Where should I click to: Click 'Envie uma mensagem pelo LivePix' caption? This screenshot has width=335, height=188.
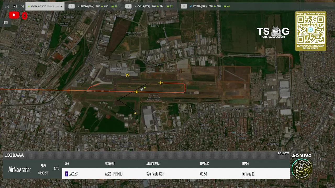(311, 47)
